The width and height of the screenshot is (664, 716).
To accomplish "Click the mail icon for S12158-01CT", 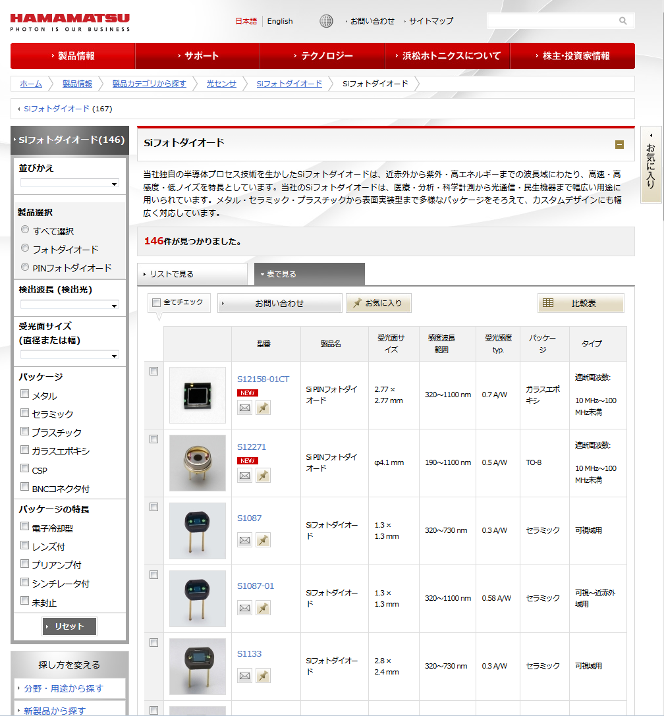I will click(245, 408).
